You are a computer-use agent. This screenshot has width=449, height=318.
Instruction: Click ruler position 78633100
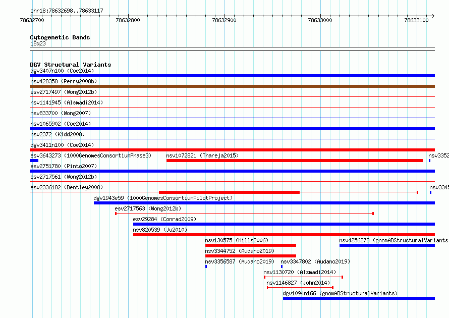tap(416, 20)
